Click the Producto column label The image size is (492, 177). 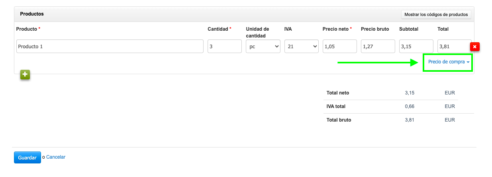(x=27, y=29)
